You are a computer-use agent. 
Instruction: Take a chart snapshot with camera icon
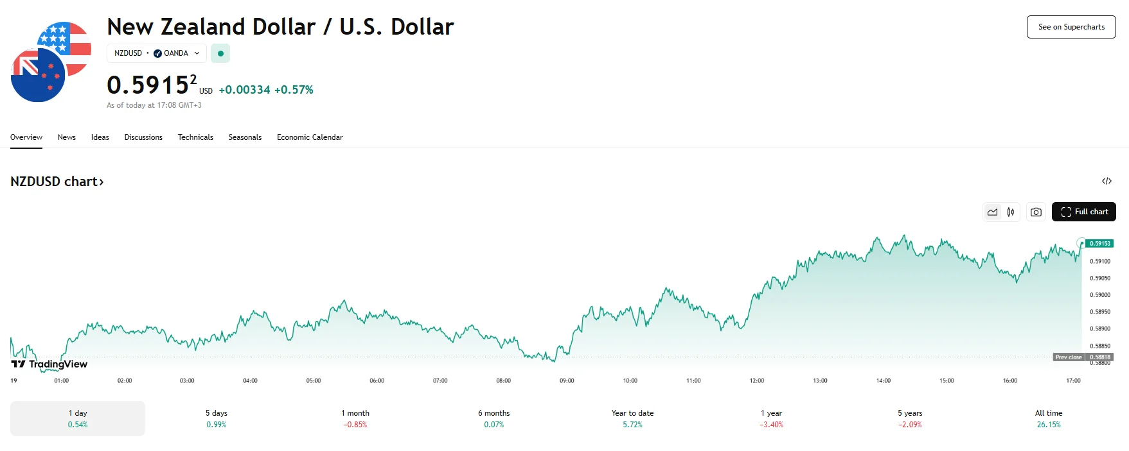pyautogui.click(x=1036, y=212)
